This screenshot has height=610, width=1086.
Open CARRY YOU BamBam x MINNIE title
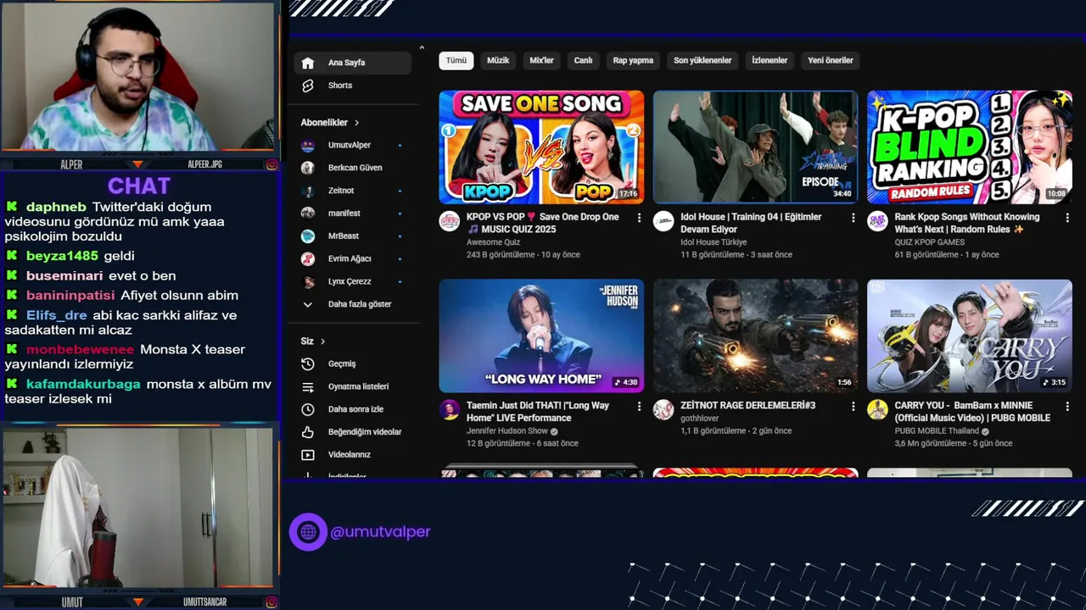point(972,412)
